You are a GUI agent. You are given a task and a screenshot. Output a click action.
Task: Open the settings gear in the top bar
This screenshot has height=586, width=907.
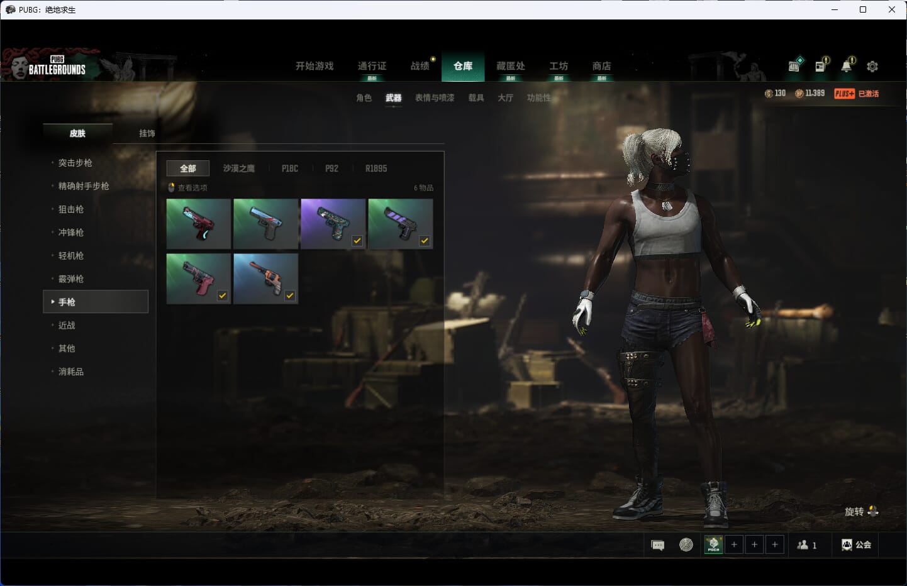pos(872,66)
